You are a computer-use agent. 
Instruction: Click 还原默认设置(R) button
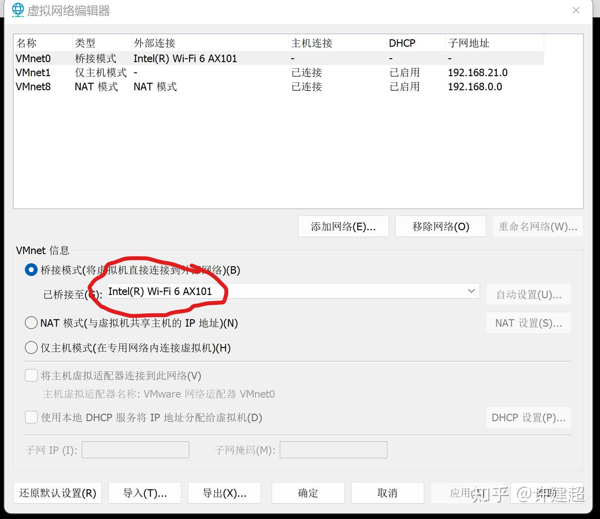[57, 493]
